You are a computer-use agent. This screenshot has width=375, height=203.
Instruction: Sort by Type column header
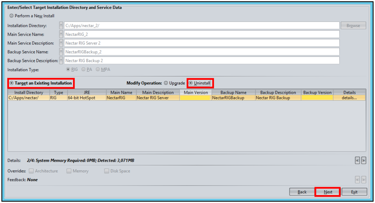click(58, 92)
